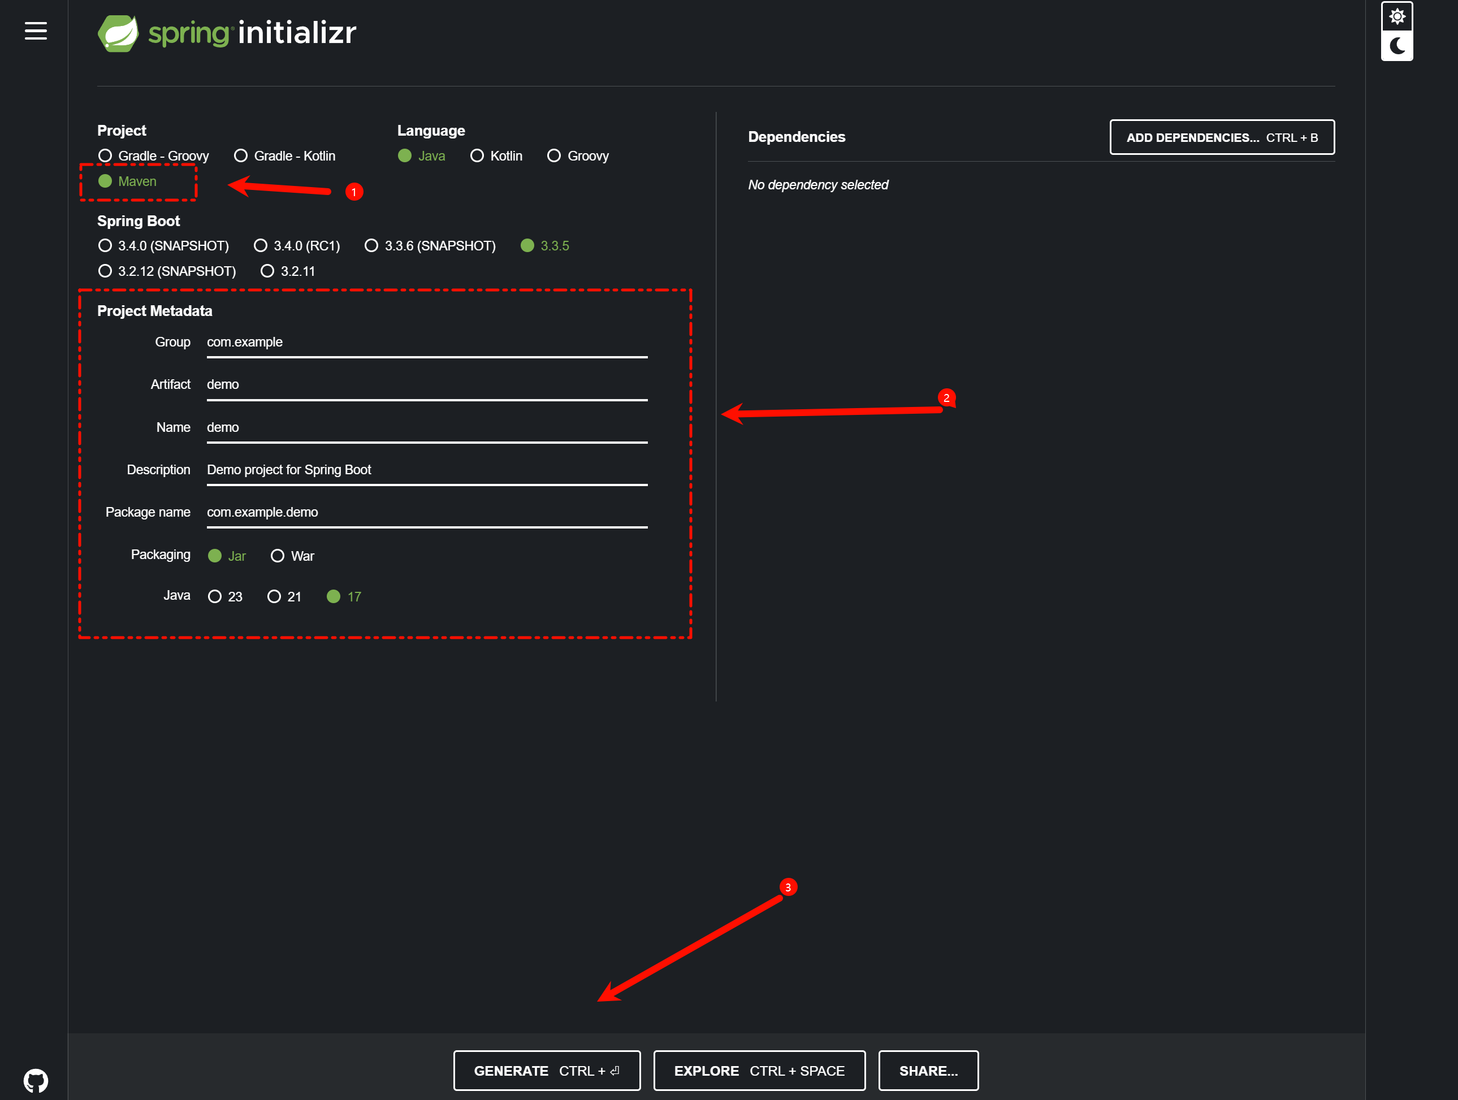Screen dimensions: 1458x1100
Task: Select Spring Boot 3.3.6 (SNAPSHOT)
Action: click(430, 246)
